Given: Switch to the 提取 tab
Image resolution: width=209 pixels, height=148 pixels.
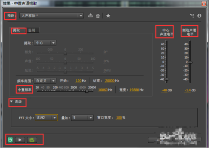Looking at the screenshot, I should 17,30.
